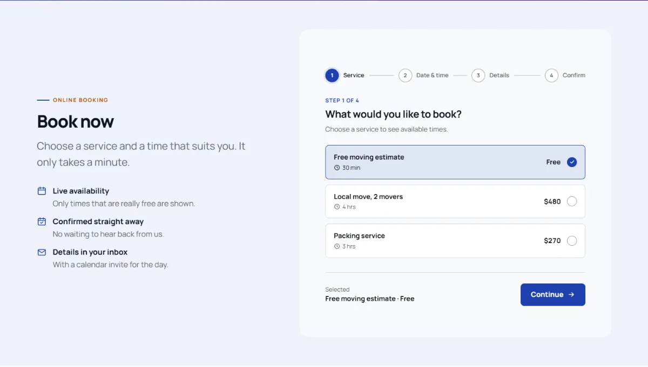The height and width of the screenshot is (367, 648).
Task: Click the 'Free moving estimate · Free' selected summary
Action: 370,299
